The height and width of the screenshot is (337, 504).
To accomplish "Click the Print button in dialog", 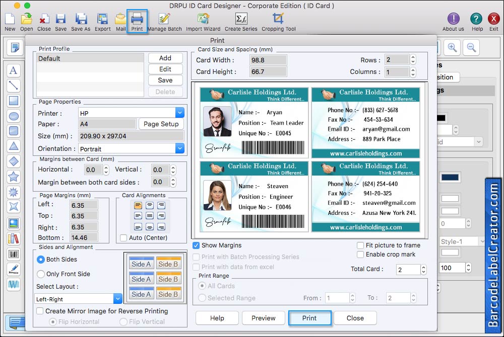I will [x=309, y=318].
